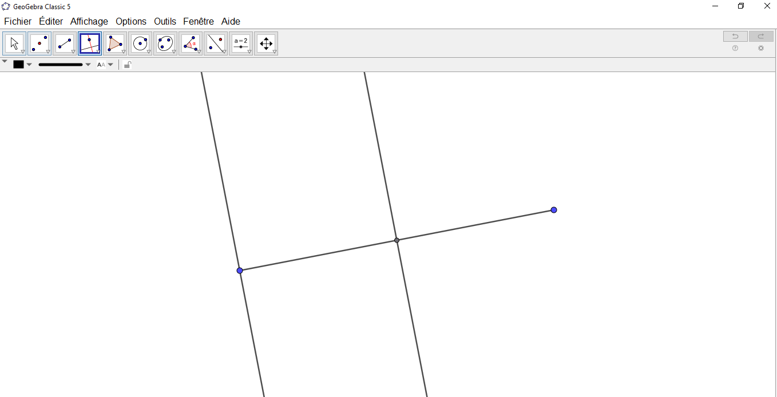Pick the Slider (a=2) tool
This screenshot has height=397, width=777.
[x=241, y=43]
